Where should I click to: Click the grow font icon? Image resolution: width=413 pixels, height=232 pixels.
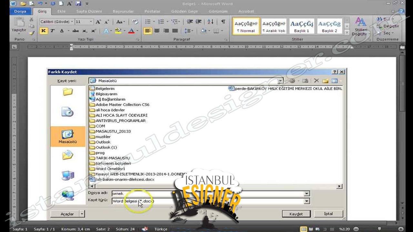click(98, 22)
